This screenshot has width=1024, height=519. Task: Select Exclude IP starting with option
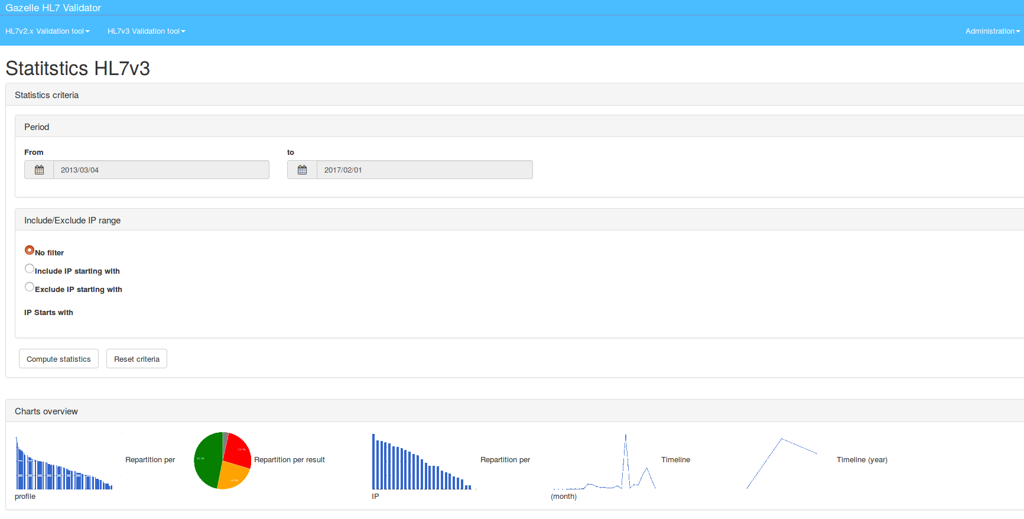(30, 287)
